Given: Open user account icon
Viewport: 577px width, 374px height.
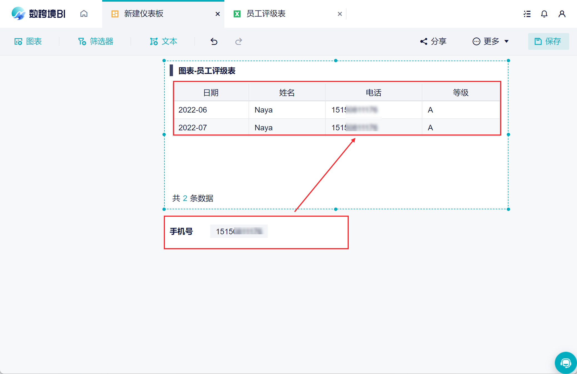Looking at the screenshot, I should (562, 14).
